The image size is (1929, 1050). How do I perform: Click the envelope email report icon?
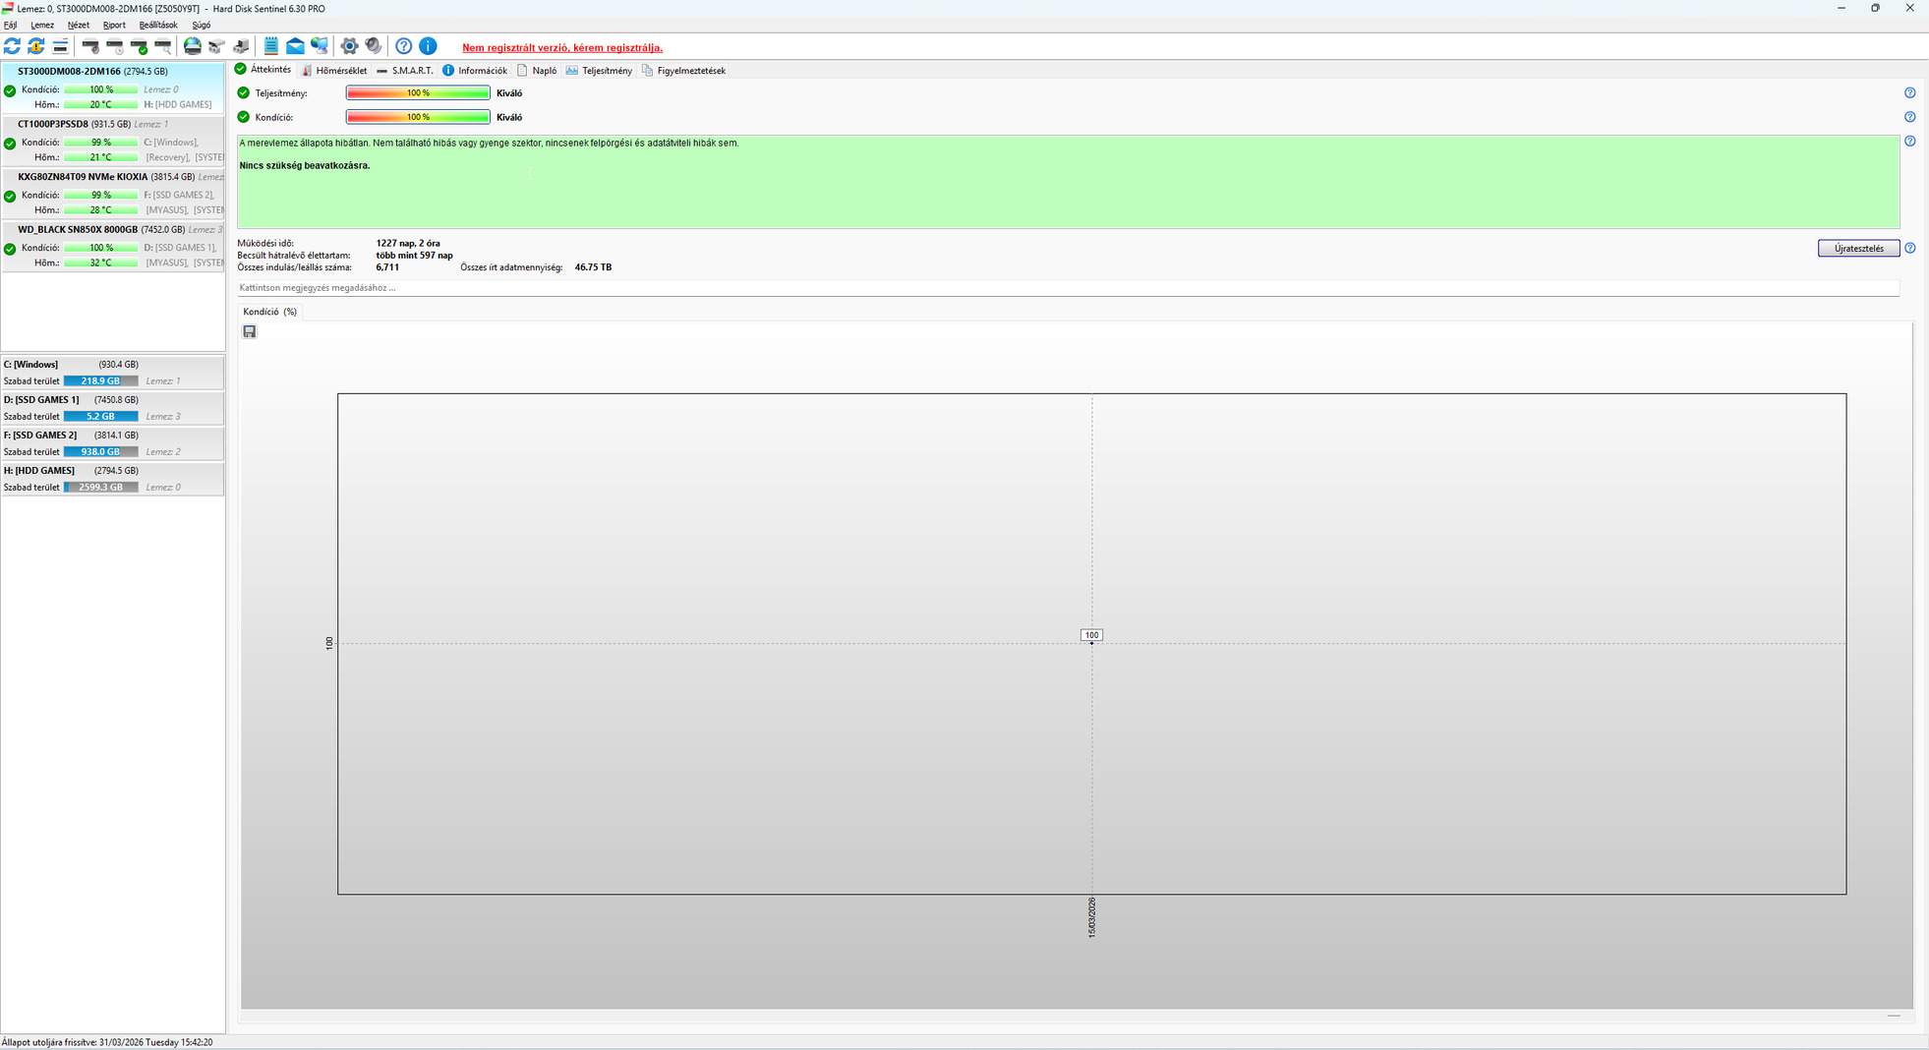(295, 46)
